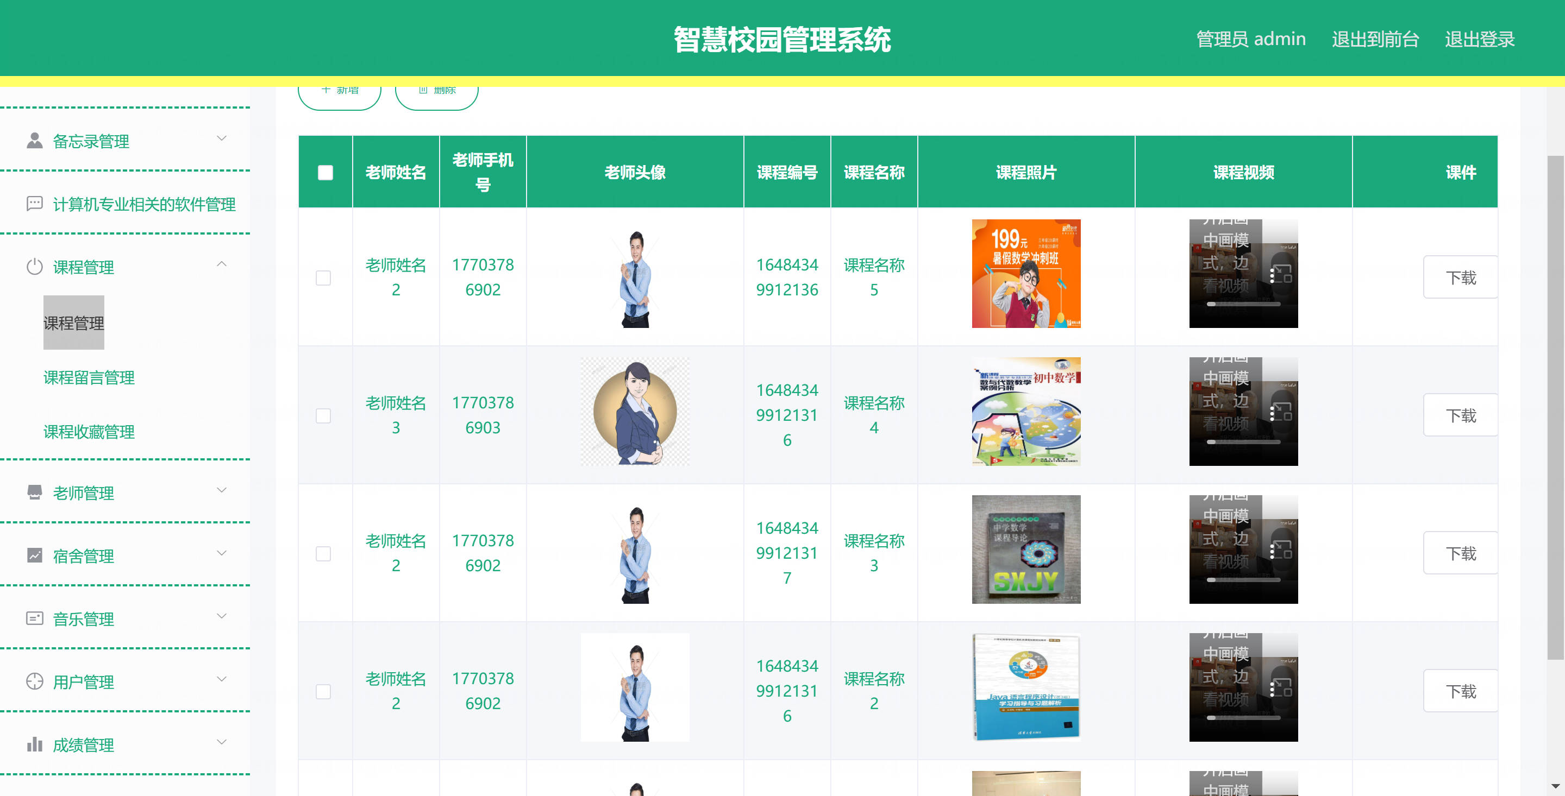Viewport: 1565px width, 796px height.
Task: Click the scrollbar down arrow
Action: (x=1555, y=786)
